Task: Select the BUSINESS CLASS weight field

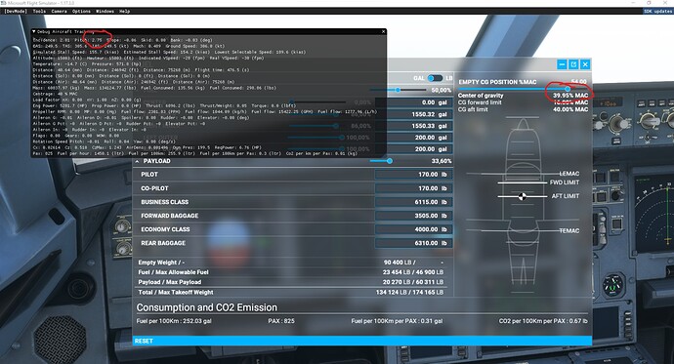Action: point(412,202)
